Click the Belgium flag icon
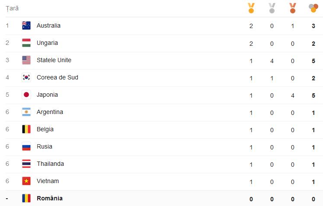Viewport: 323px width, 206px height. pyautogui.click(x=26, y=129)
